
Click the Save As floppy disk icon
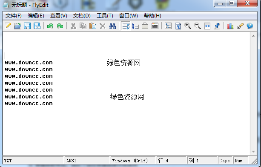tap(37, 26)
